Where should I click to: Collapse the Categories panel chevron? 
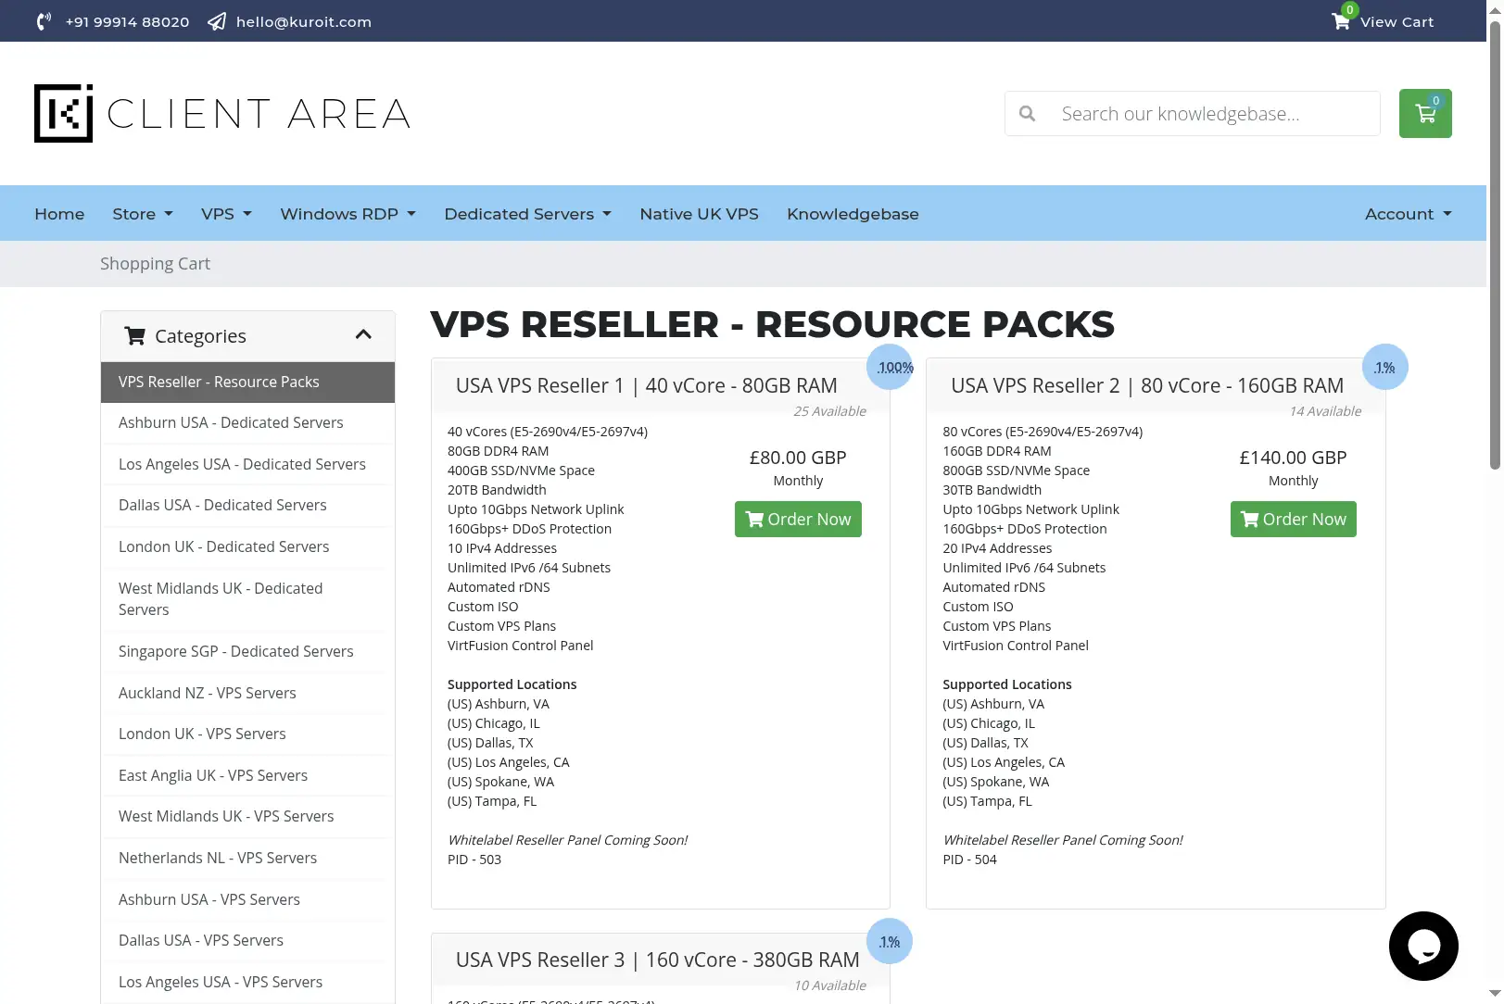click(363, 335)
